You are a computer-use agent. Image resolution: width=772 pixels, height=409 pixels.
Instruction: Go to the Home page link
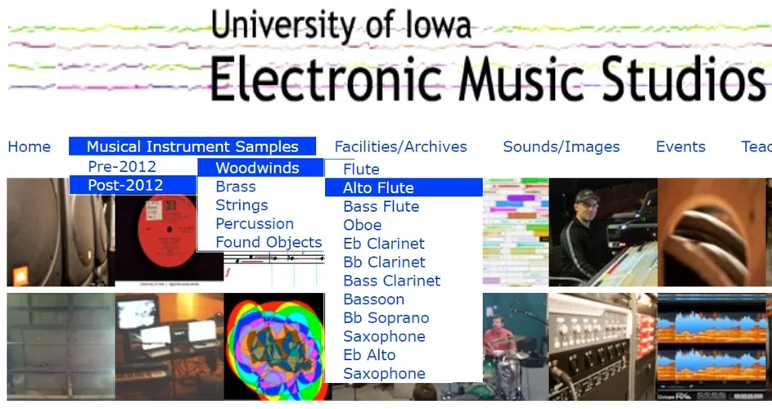click(29, 146)
